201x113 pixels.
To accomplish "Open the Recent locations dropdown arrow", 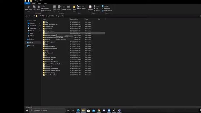I will tap(32, 16).
